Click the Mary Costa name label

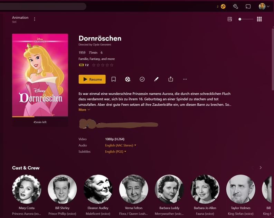click(x=27, y=208)
